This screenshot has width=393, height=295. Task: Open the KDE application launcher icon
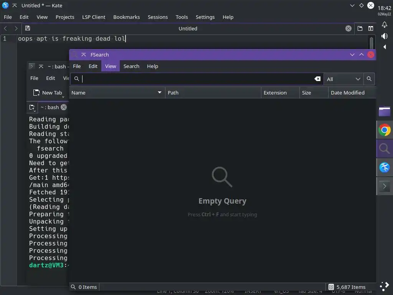pyautogui.click(x=385, y=286)
